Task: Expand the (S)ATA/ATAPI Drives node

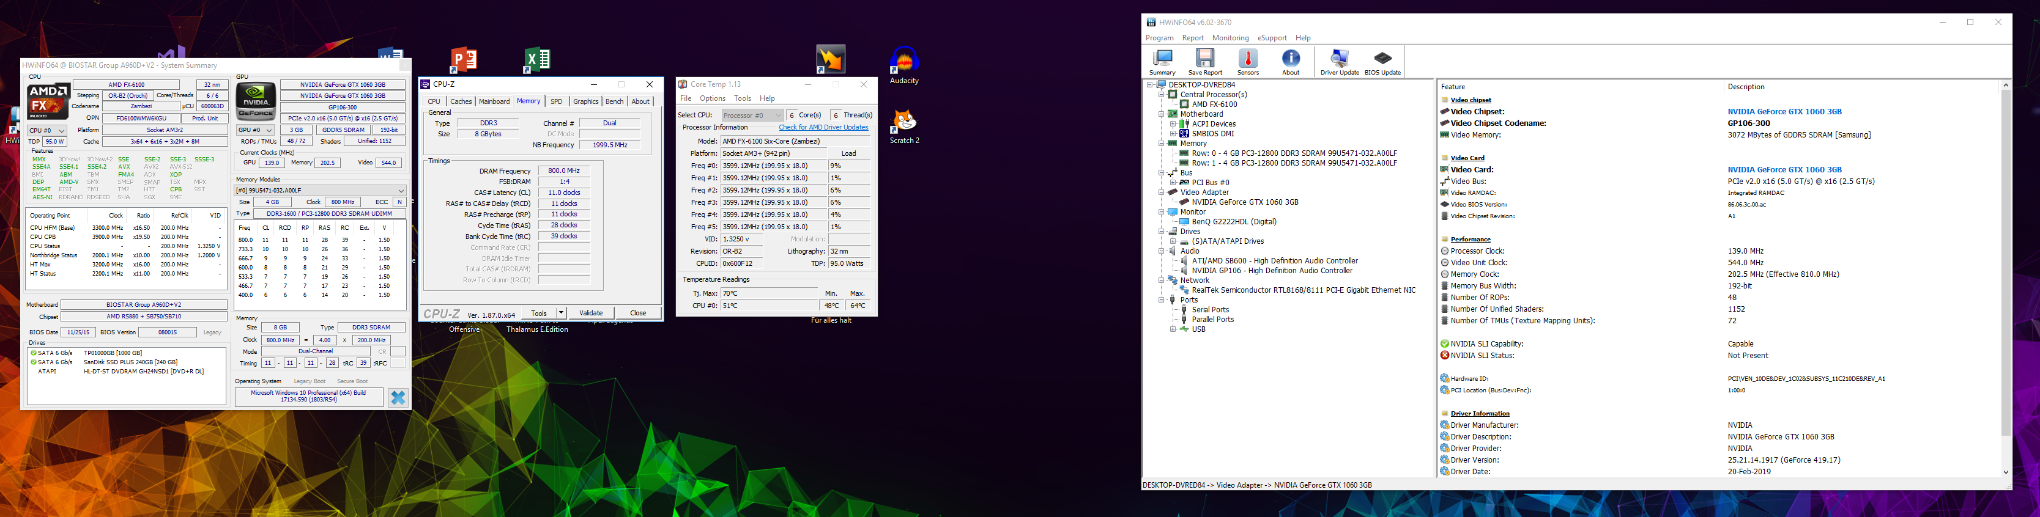Action: coord(1173,241)
